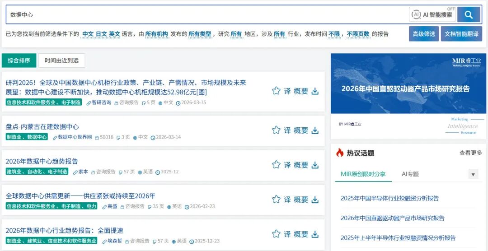This screenshot has width=488, height=251.
Task: Click the 高级筛选 button
Action: (x=423, y=34)
